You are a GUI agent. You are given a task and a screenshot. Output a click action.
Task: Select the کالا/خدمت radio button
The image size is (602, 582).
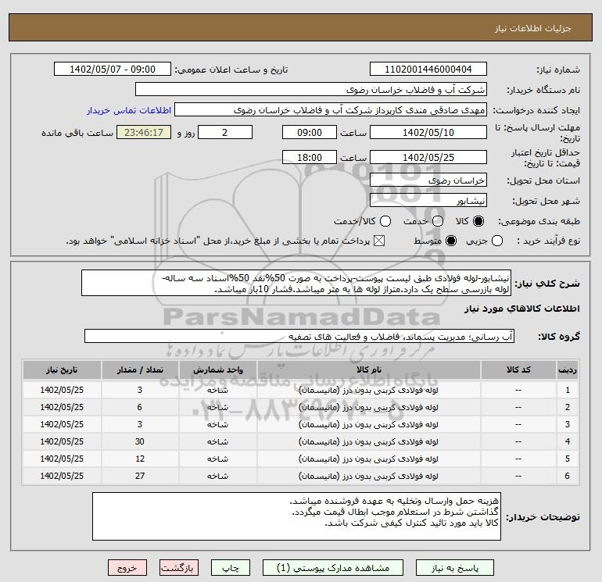[x=385, y=221]
